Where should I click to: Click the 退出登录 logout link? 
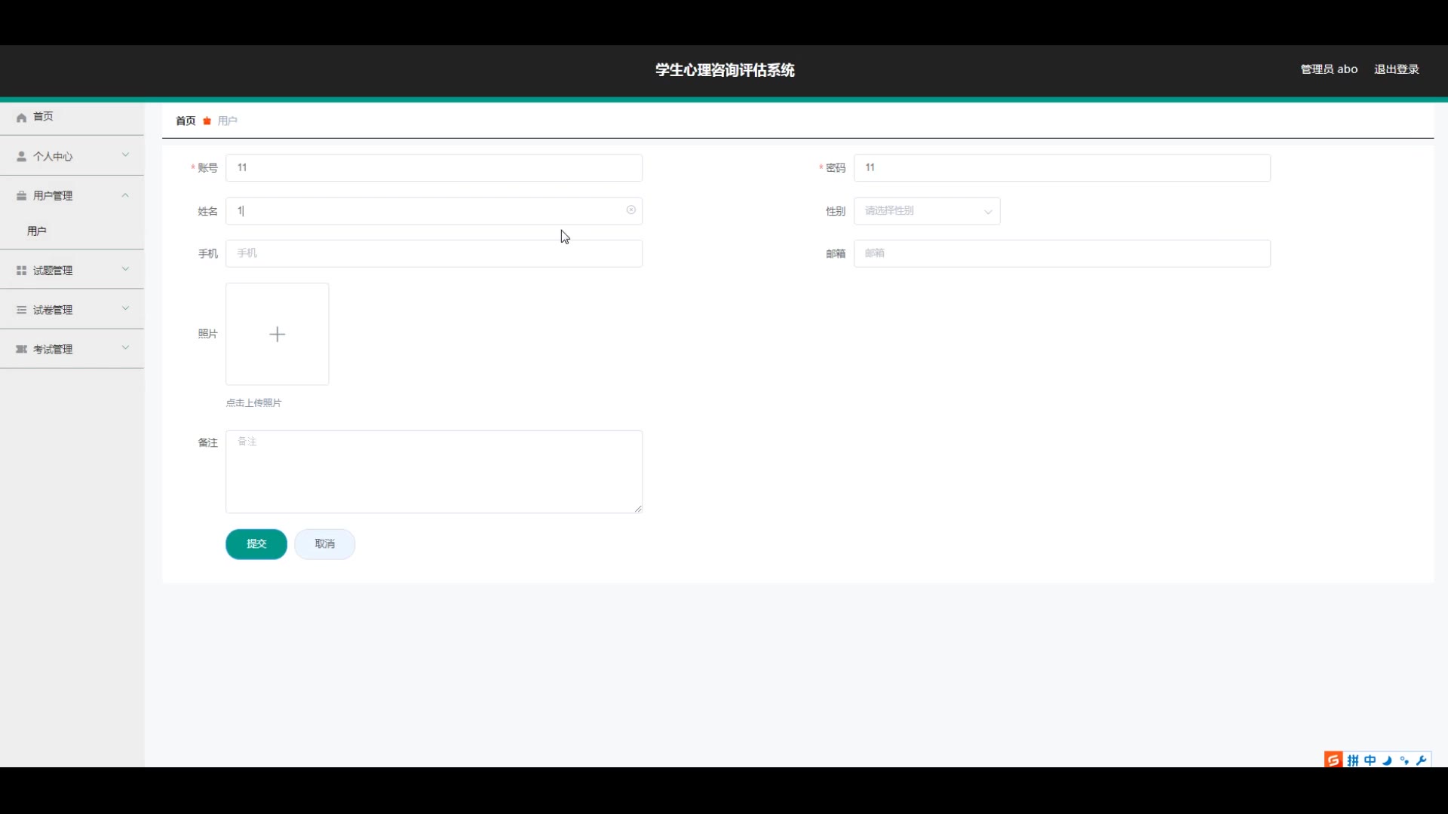tap(1396, 69)
